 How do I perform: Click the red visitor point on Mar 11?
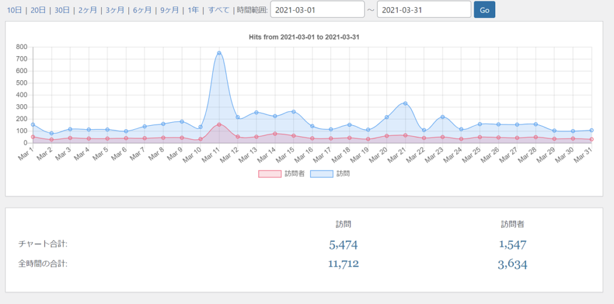[x=219, y=124]
